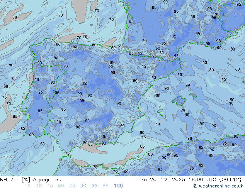
Task: Click the 'Arpege-eu' model name label
Action: (x=47, y=180)
